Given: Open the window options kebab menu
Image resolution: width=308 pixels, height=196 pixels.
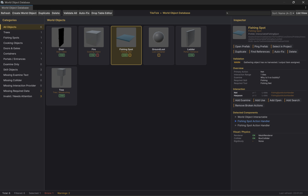Looking at the screenshot, I should click(x=306, y=8).
